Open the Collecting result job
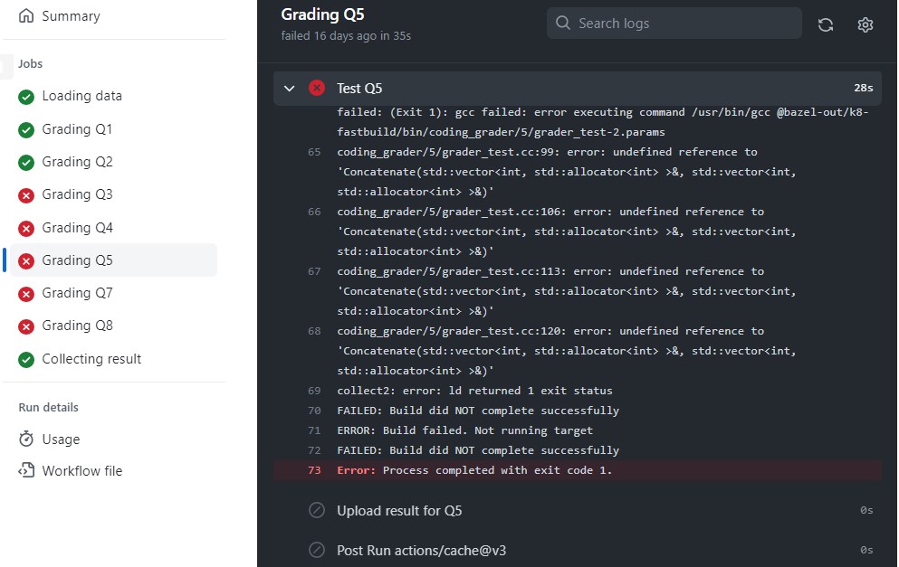The height and width of the screenshot is (567, 899). click(x=113, y=359)
